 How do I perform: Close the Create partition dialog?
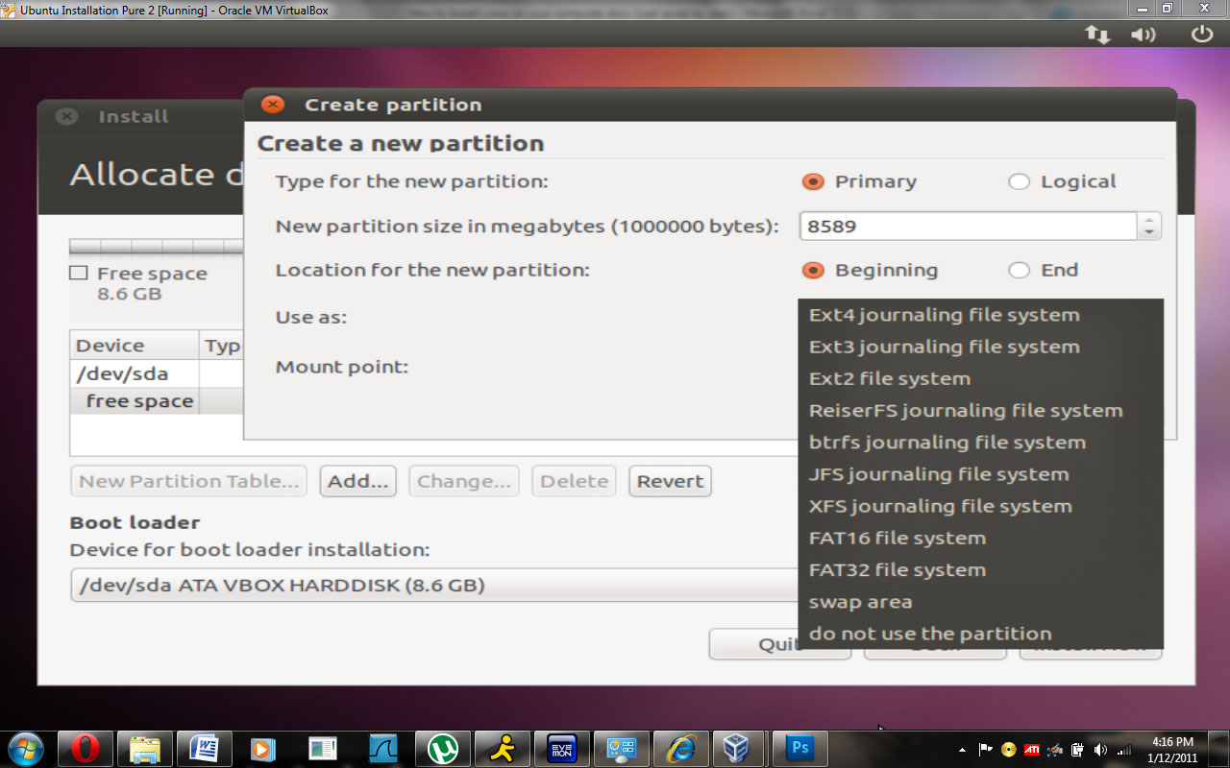click(x=273, y=105)
